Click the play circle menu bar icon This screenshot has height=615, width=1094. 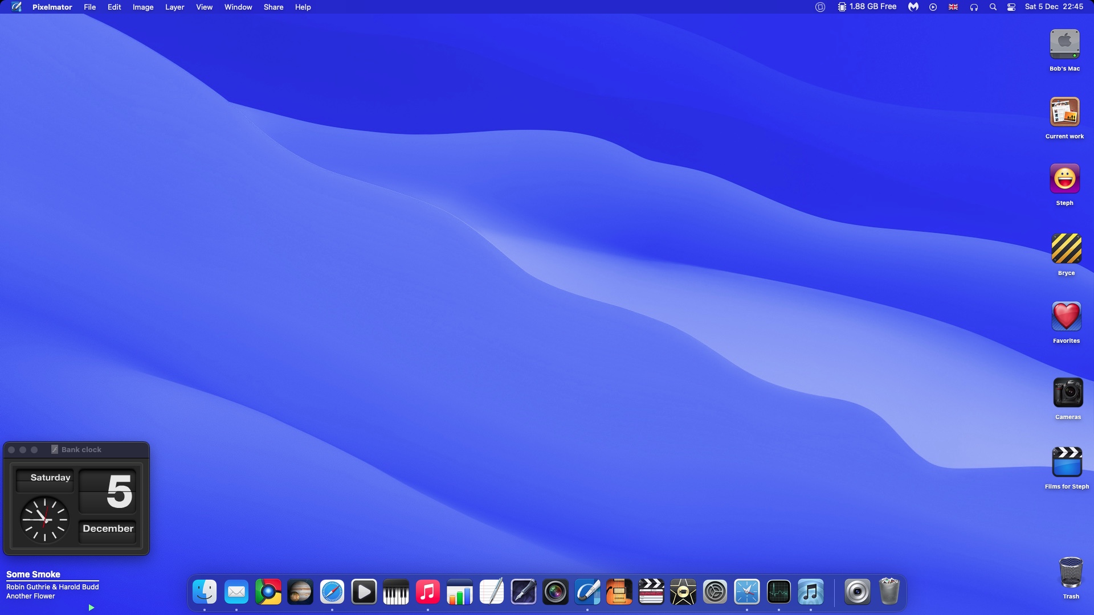pyautogui.click(x=933, y=7)
